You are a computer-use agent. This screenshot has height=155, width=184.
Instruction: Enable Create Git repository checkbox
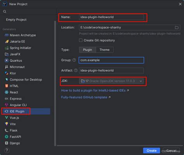point(81,40)
